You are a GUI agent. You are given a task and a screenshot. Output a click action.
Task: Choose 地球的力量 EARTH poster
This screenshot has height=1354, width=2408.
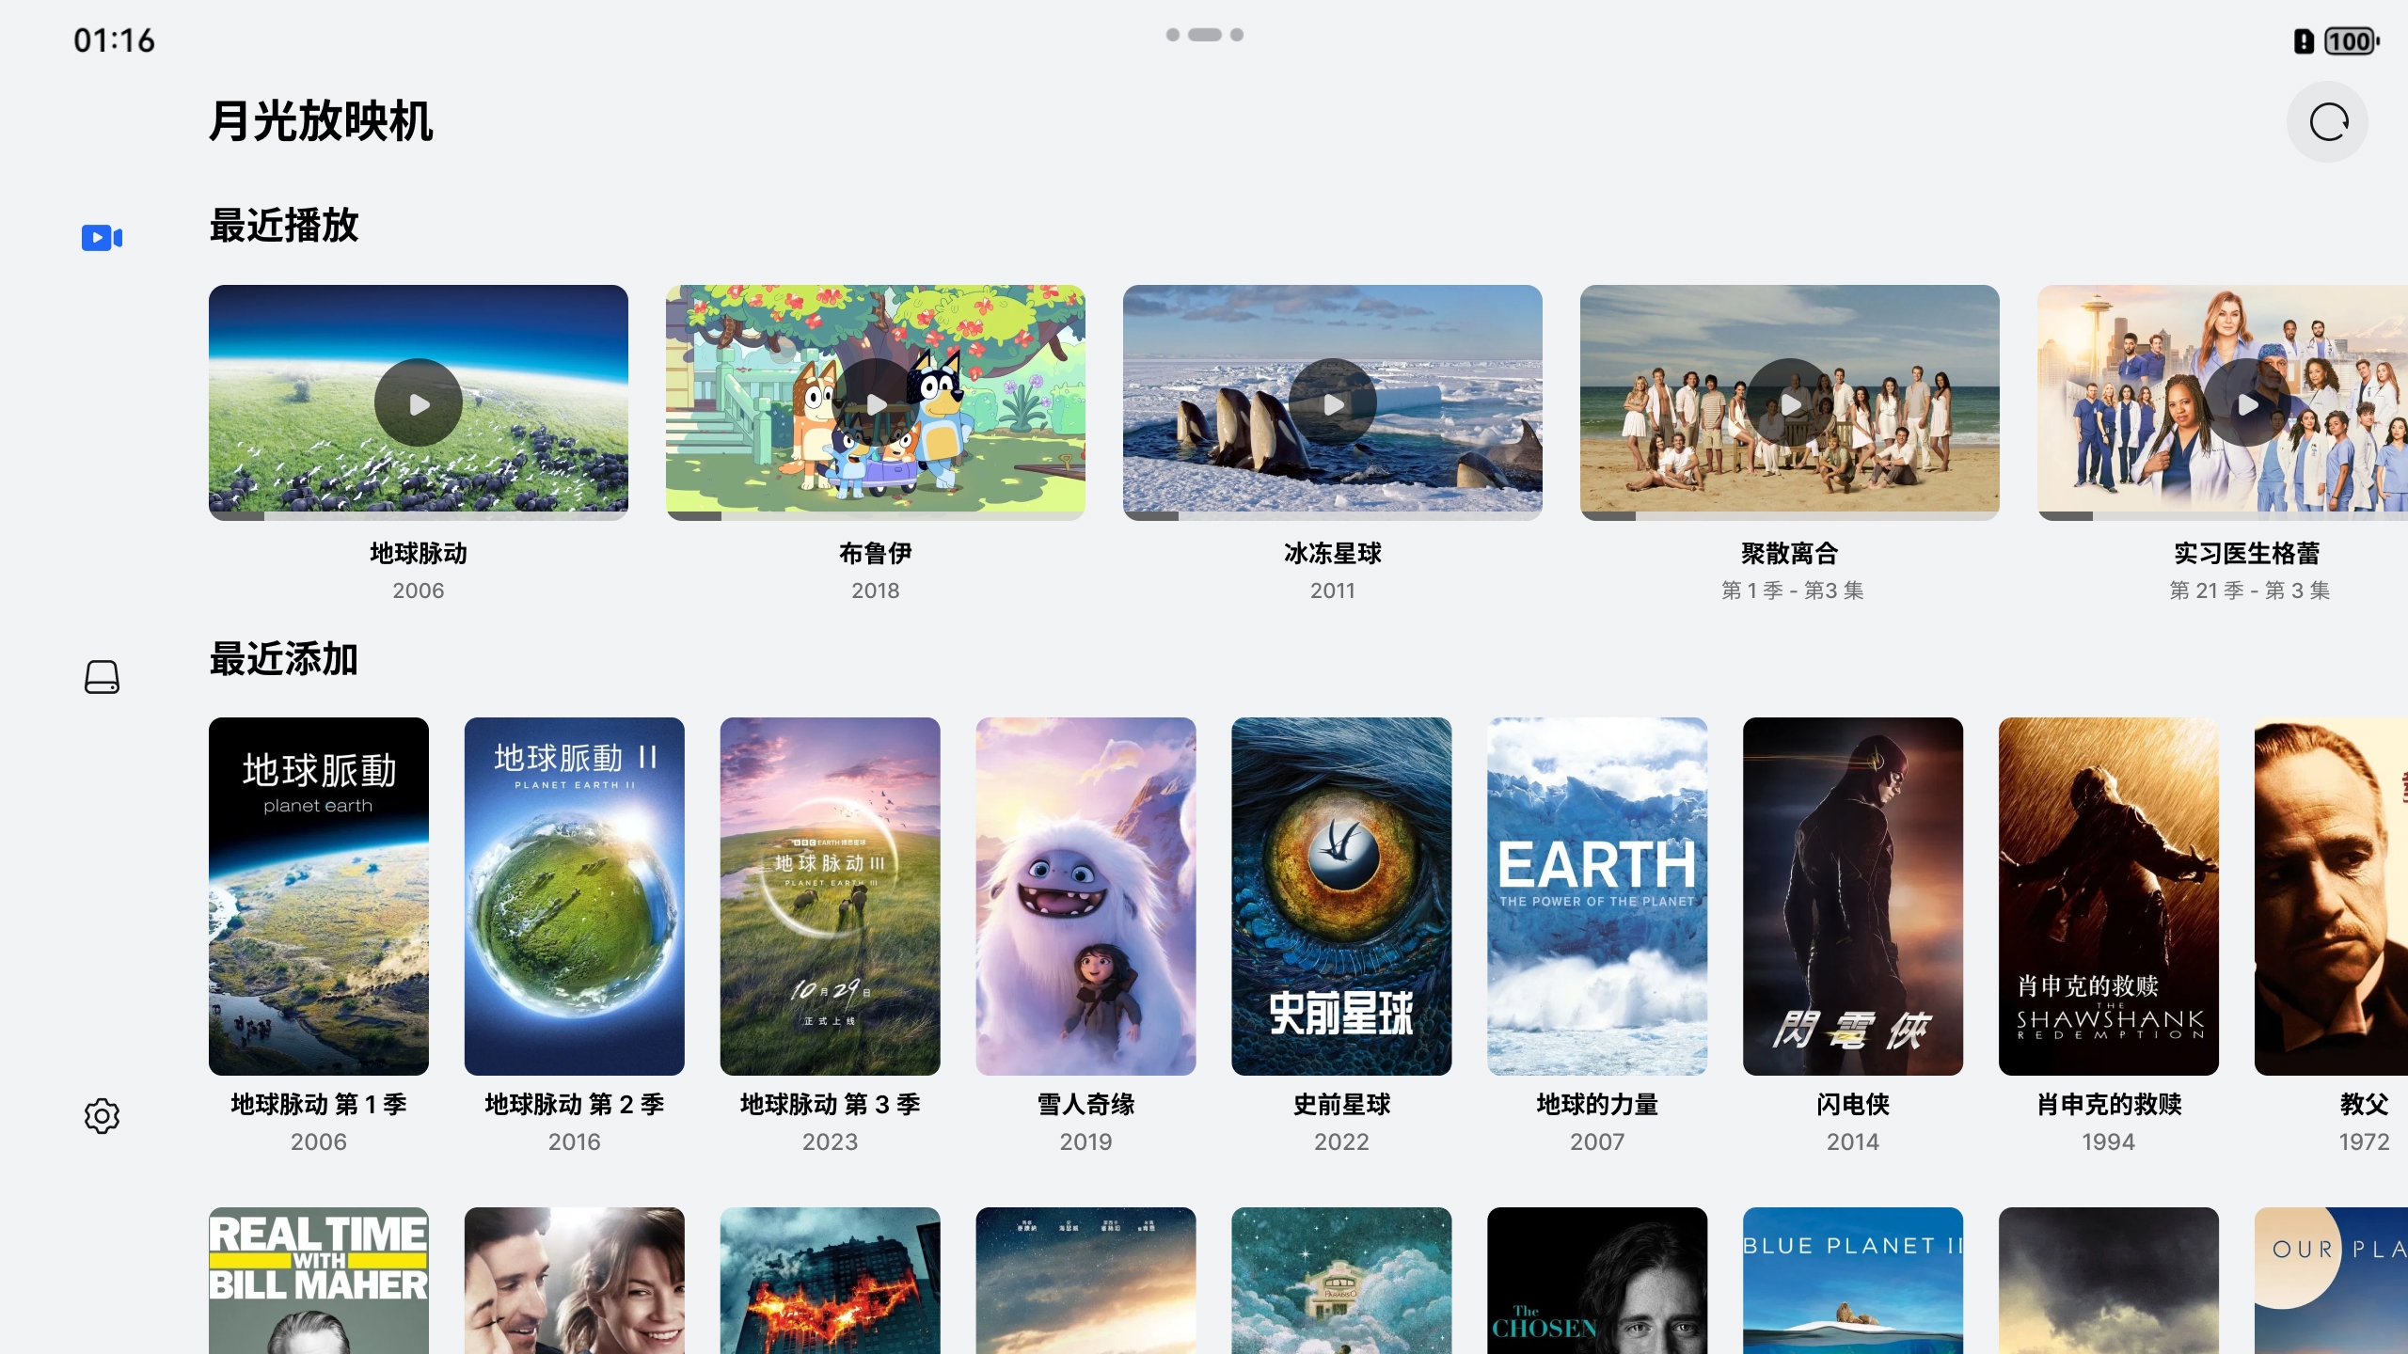pyautogui.click(x=1597, y=895)
